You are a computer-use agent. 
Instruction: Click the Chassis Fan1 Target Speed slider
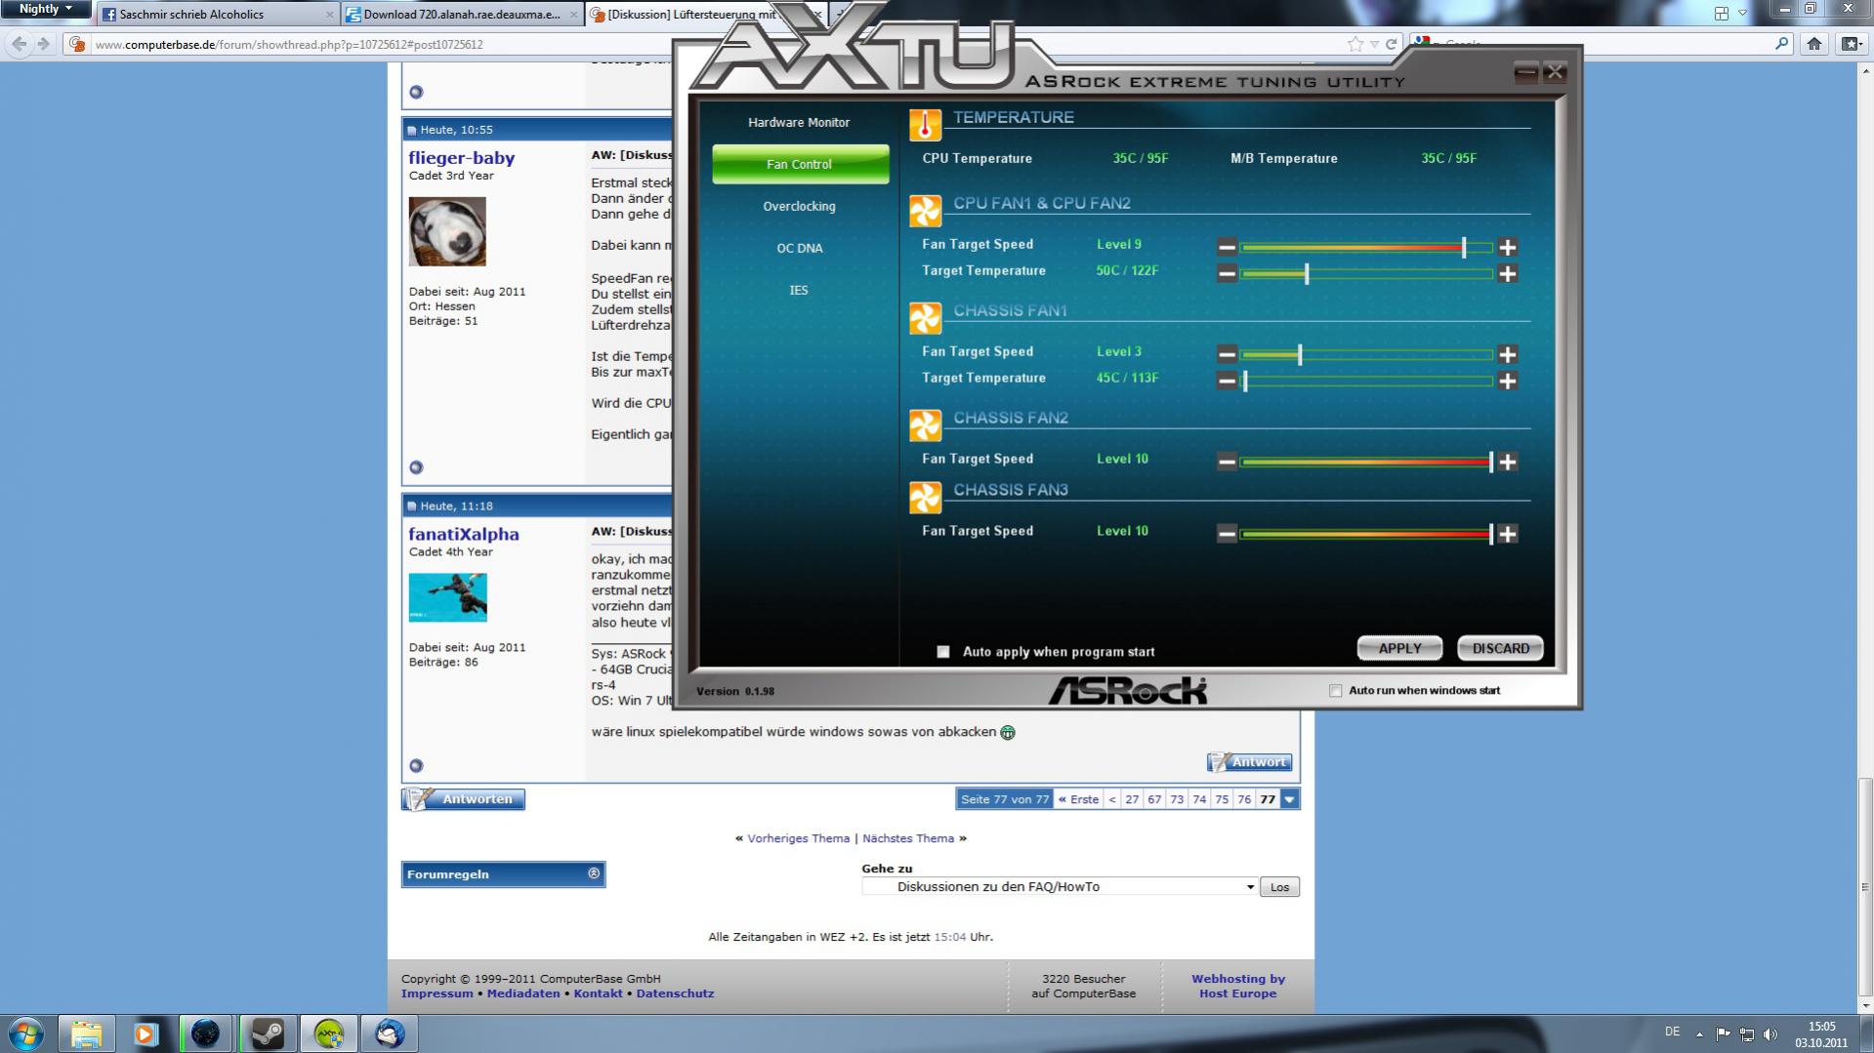coord(1366,354)
